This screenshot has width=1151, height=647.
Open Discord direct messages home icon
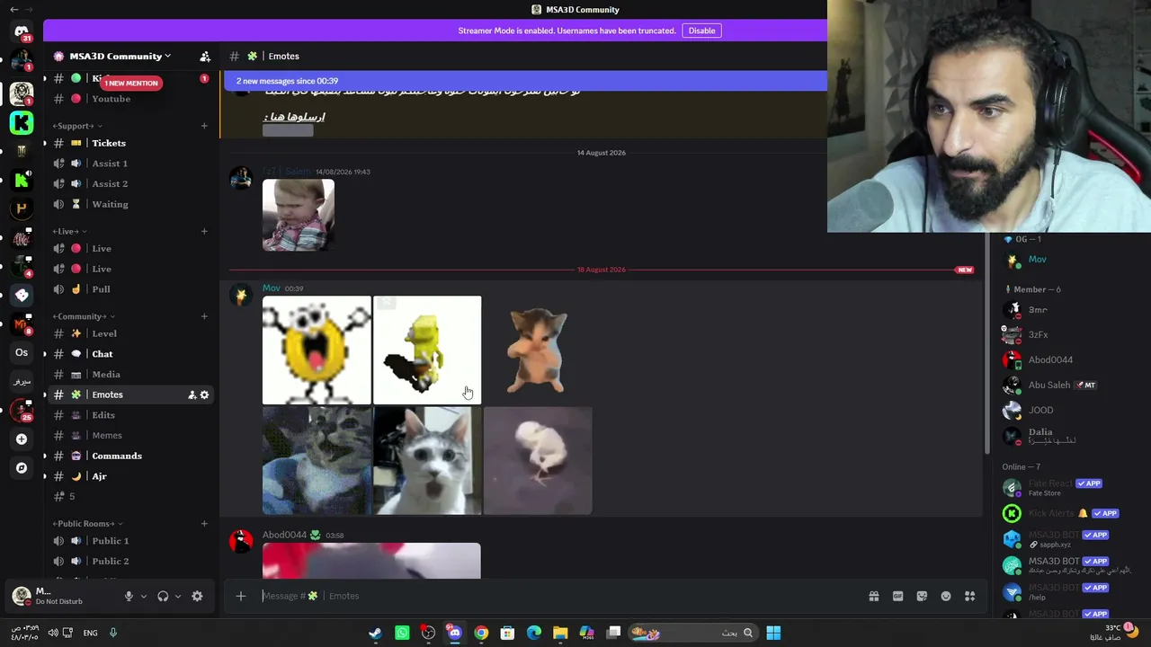22,31
